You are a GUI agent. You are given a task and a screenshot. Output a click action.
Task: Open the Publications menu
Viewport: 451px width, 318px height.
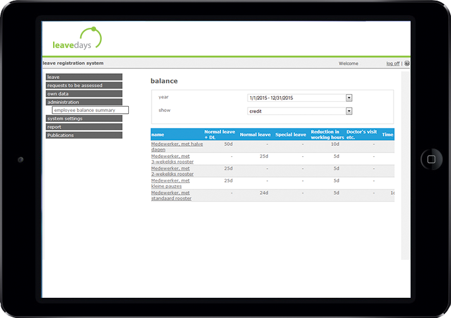point(84,135)
